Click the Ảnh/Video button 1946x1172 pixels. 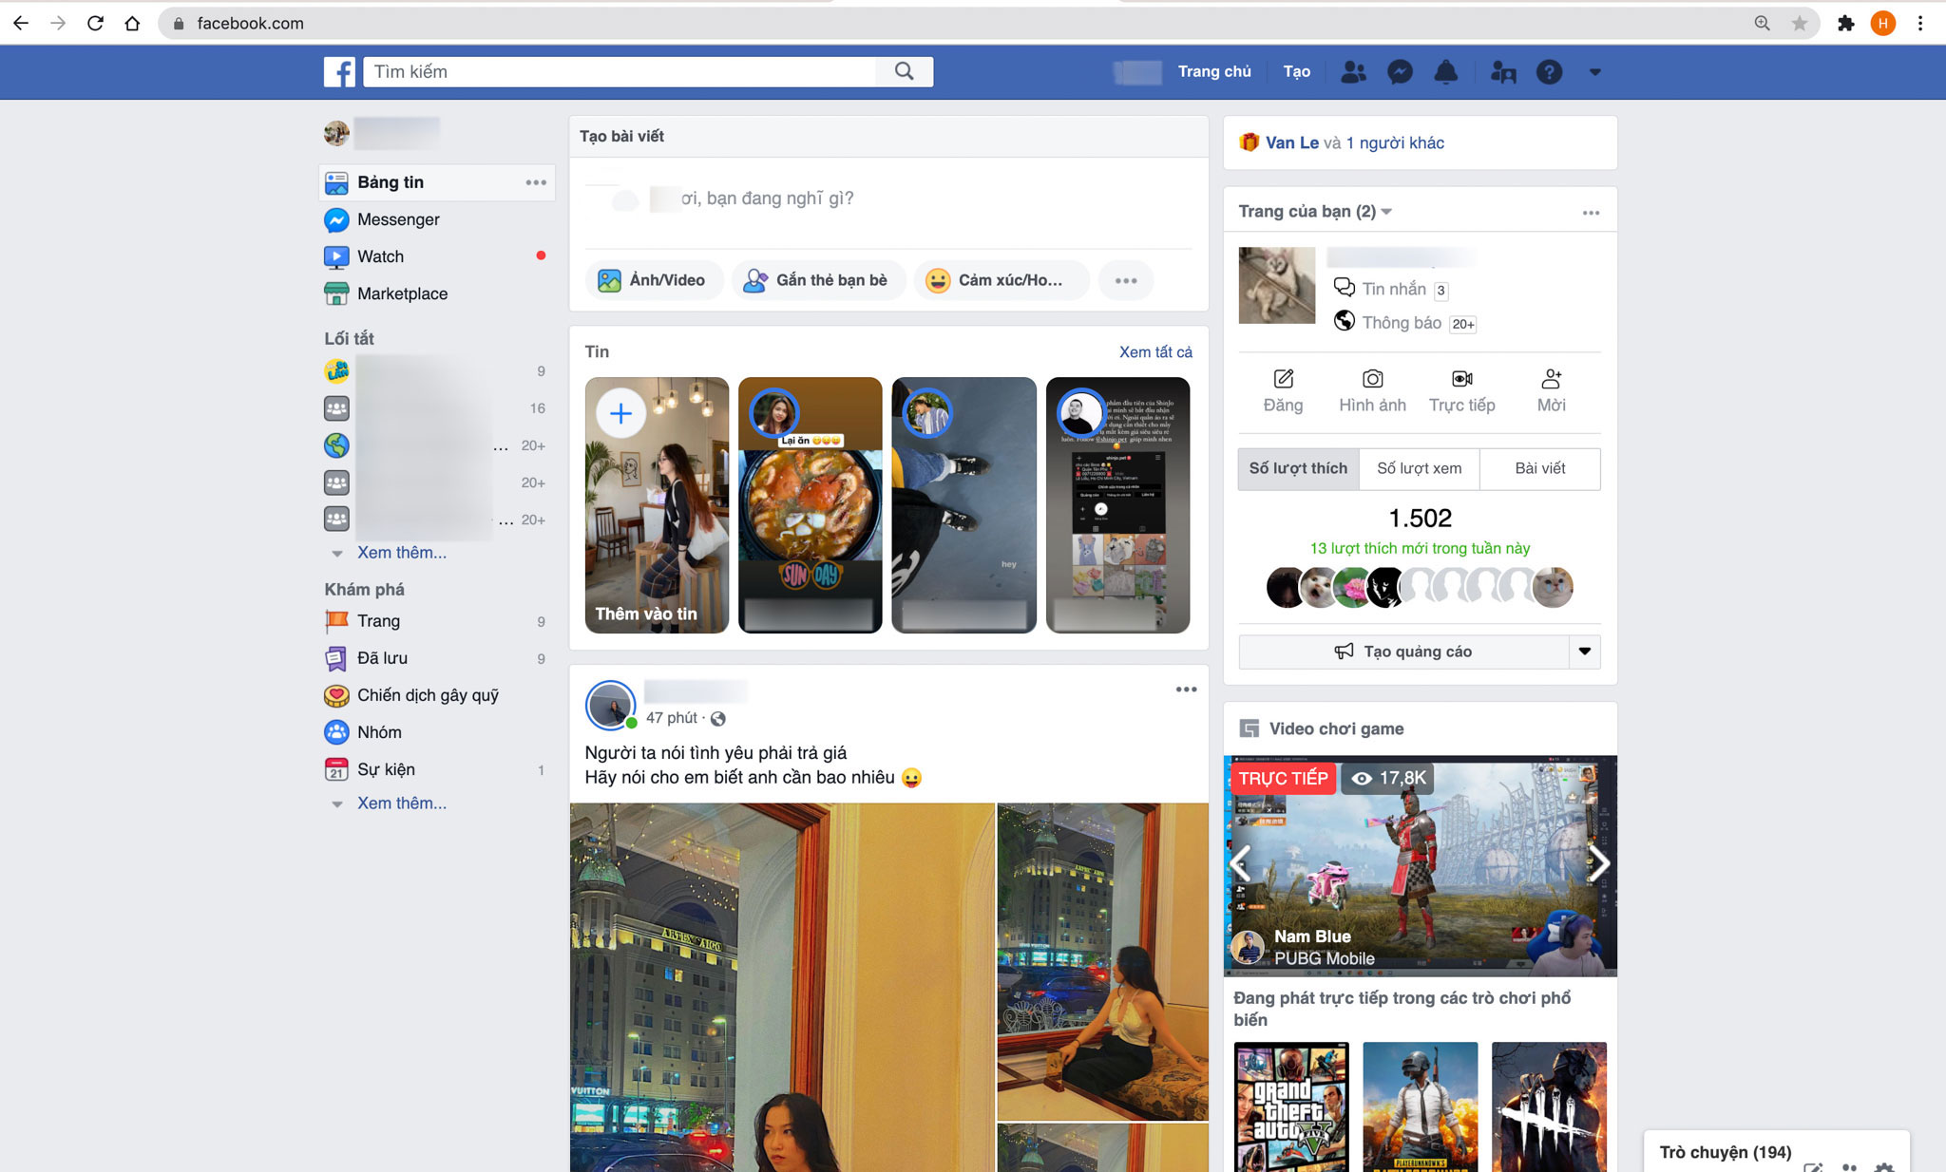pyautogui.click(x=653, y=280)
